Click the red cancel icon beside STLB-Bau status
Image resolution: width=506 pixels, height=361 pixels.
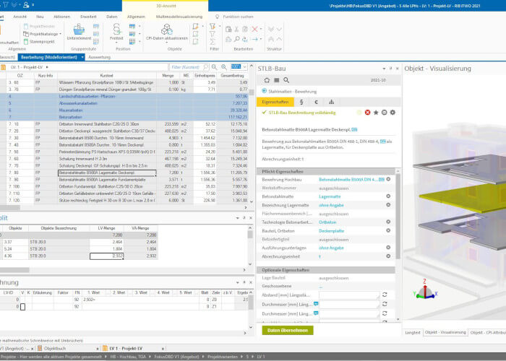point(367,113)
